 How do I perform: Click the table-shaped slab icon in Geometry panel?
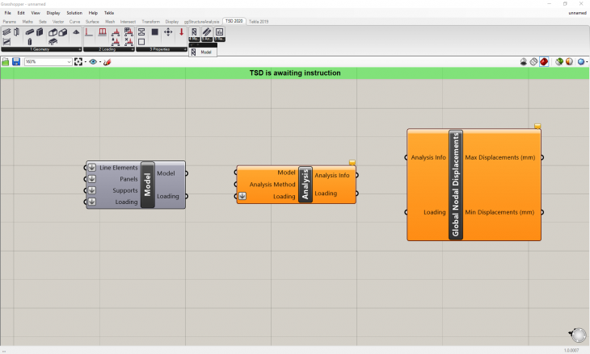tap(53, 42)
